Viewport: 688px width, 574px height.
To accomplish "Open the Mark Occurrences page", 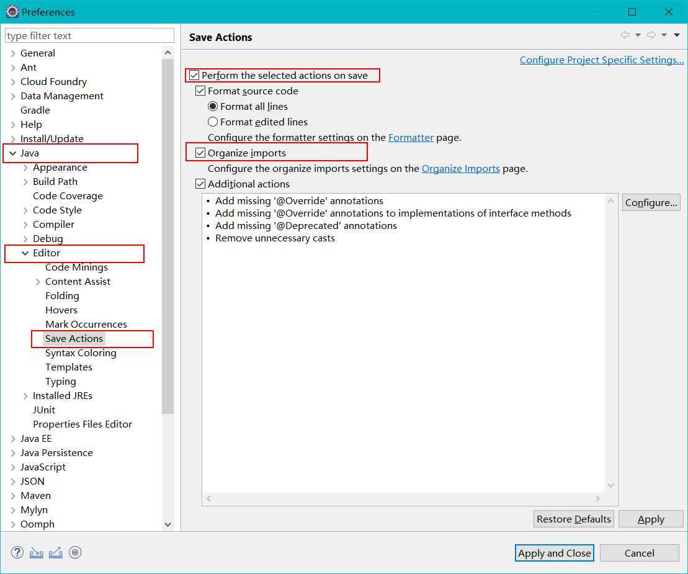I will 86,325.
